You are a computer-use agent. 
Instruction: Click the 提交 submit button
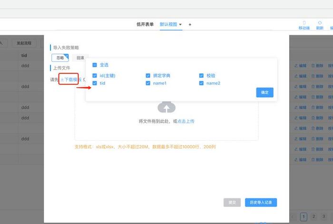232,202
